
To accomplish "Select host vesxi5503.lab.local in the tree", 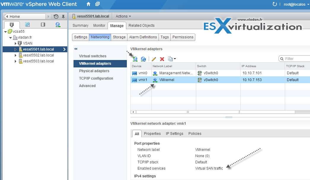I will click(x=38, y=61).
